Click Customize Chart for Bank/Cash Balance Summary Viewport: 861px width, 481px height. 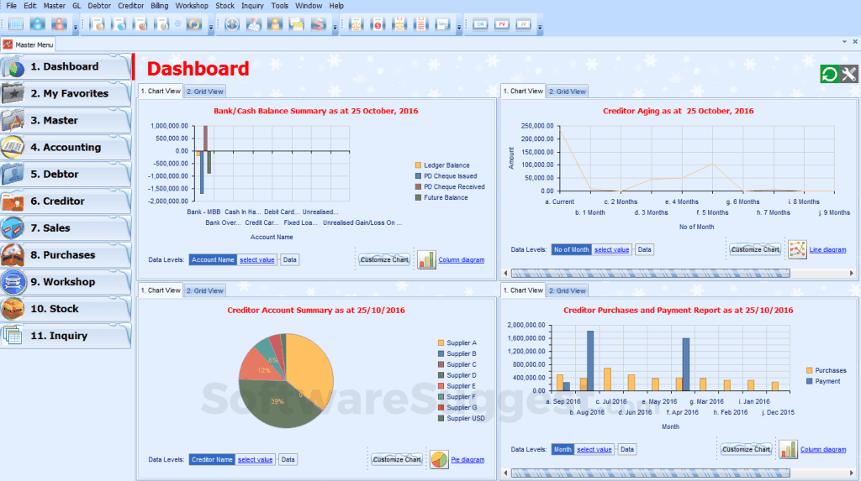coord(384,260)
